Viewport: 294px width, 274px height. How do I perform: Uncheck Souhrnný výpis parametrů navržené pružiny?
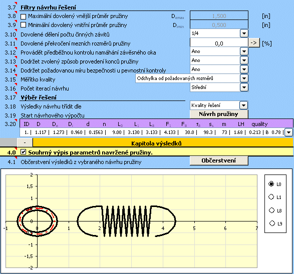tap(23, 152)
